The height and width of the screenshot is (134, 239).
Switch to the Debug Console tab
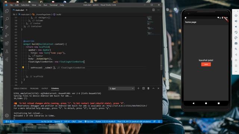pos(20,89)
